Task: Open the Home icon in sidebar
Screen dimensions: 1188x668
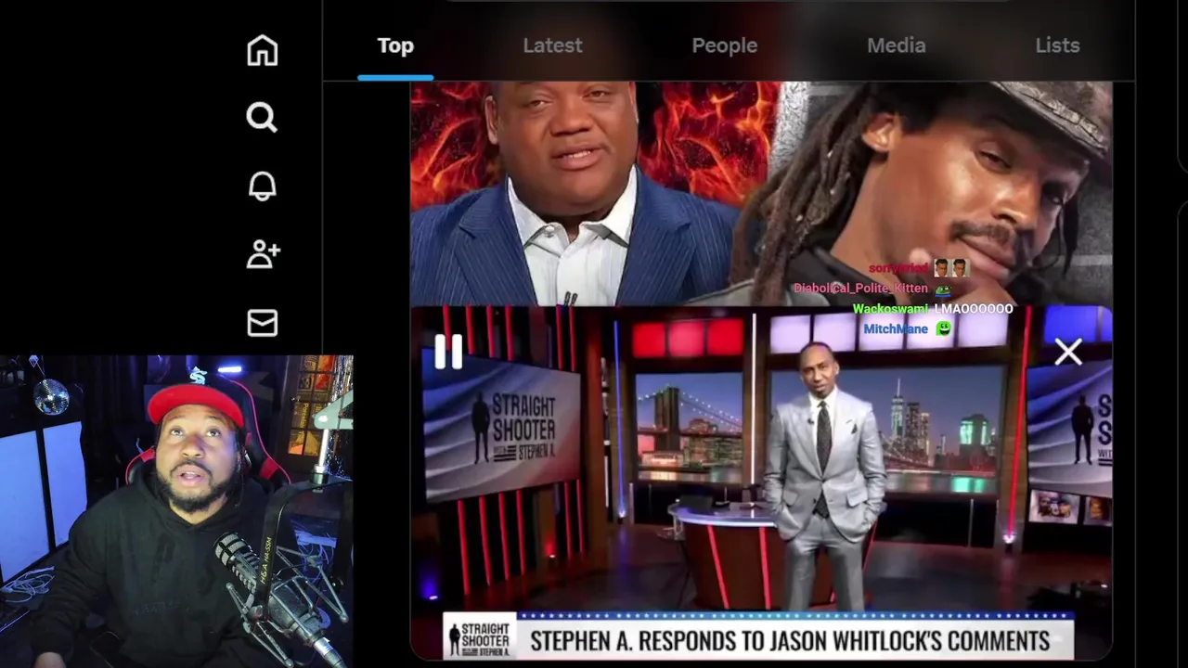Action: (263, 50)
